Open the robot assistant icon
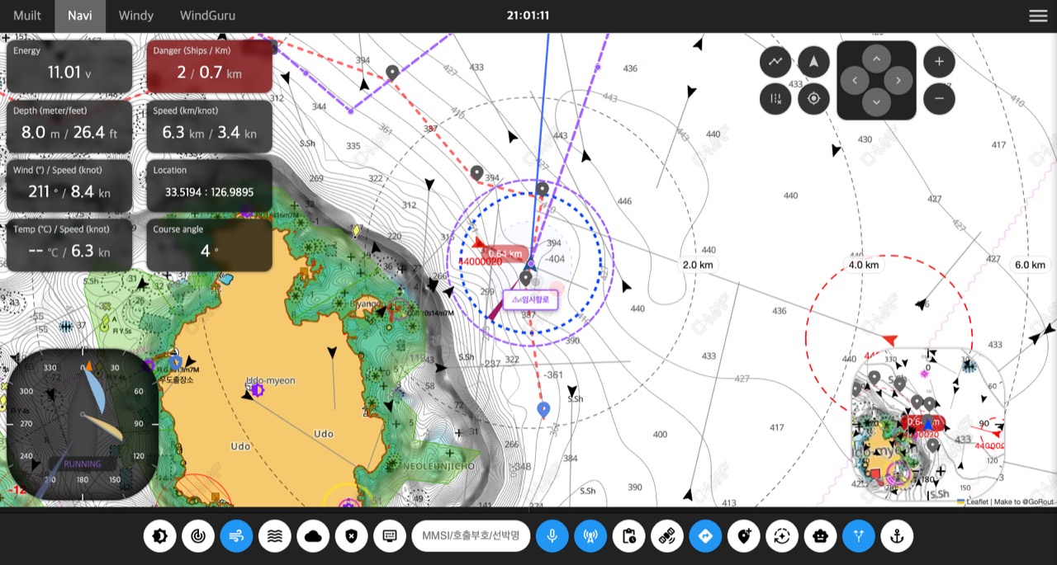The height and width of the screenshot is (565, 1057). tap(821, 536)
